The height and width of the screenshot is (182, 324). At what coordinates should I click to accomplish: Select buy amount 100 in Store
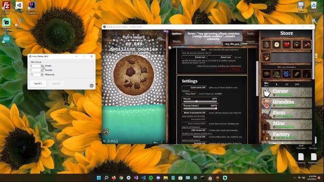pos(297,84)
